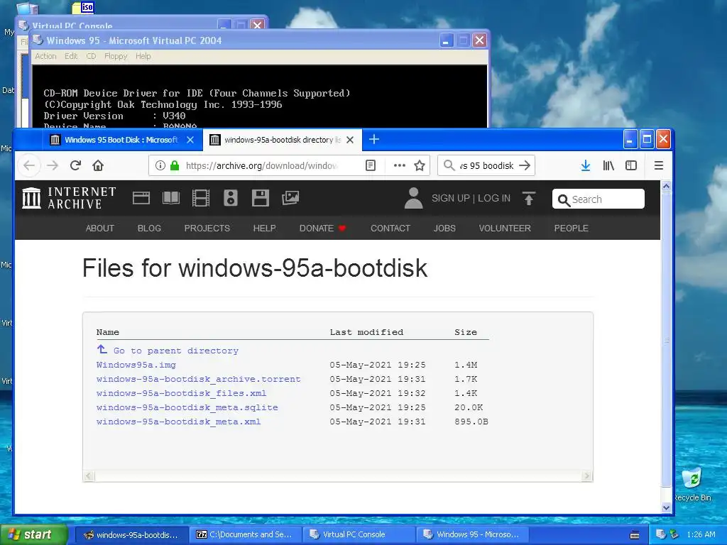Image resolution: width=727 pixels, height=545 pixels.
Task: Open Internet Archive images icon
Action: pos(290,198)
